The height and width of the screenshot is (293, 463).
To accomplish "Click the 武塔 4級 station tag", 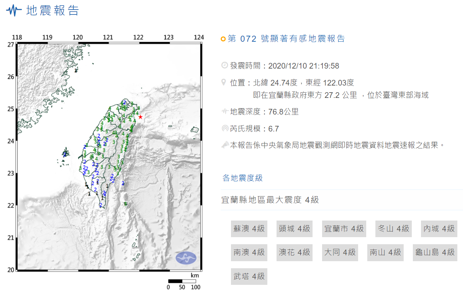I will pyautogui.click(x=249, y=276).
